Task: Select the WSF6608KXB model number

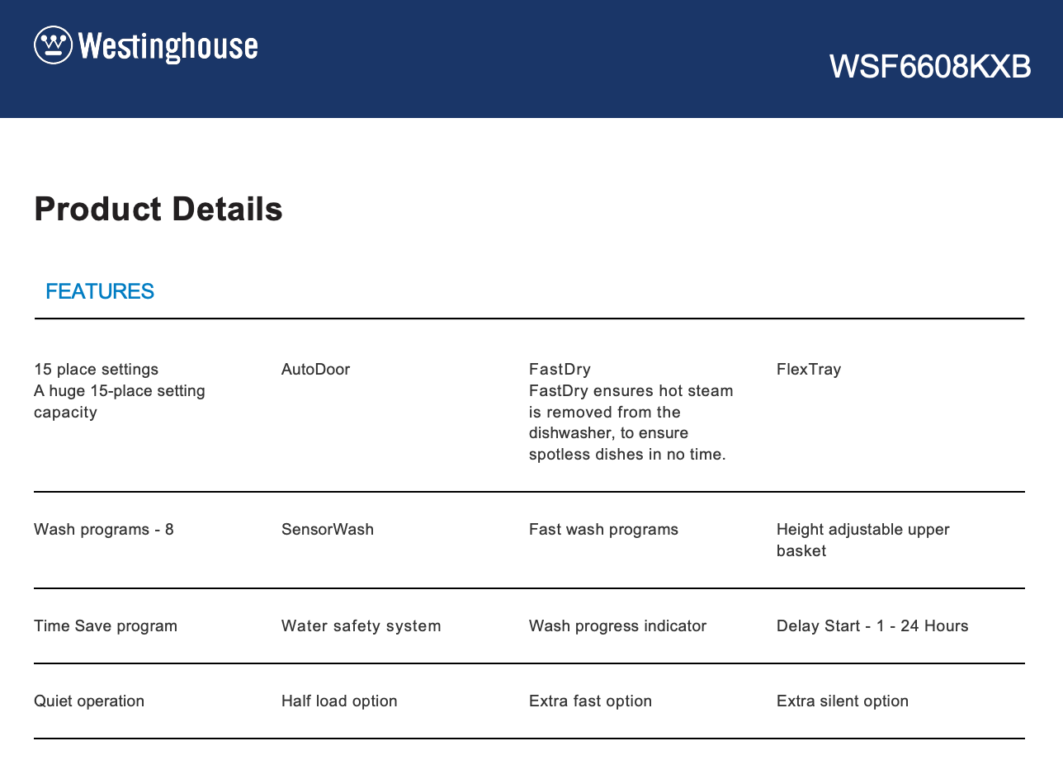Action: click(x=930, y=67)
